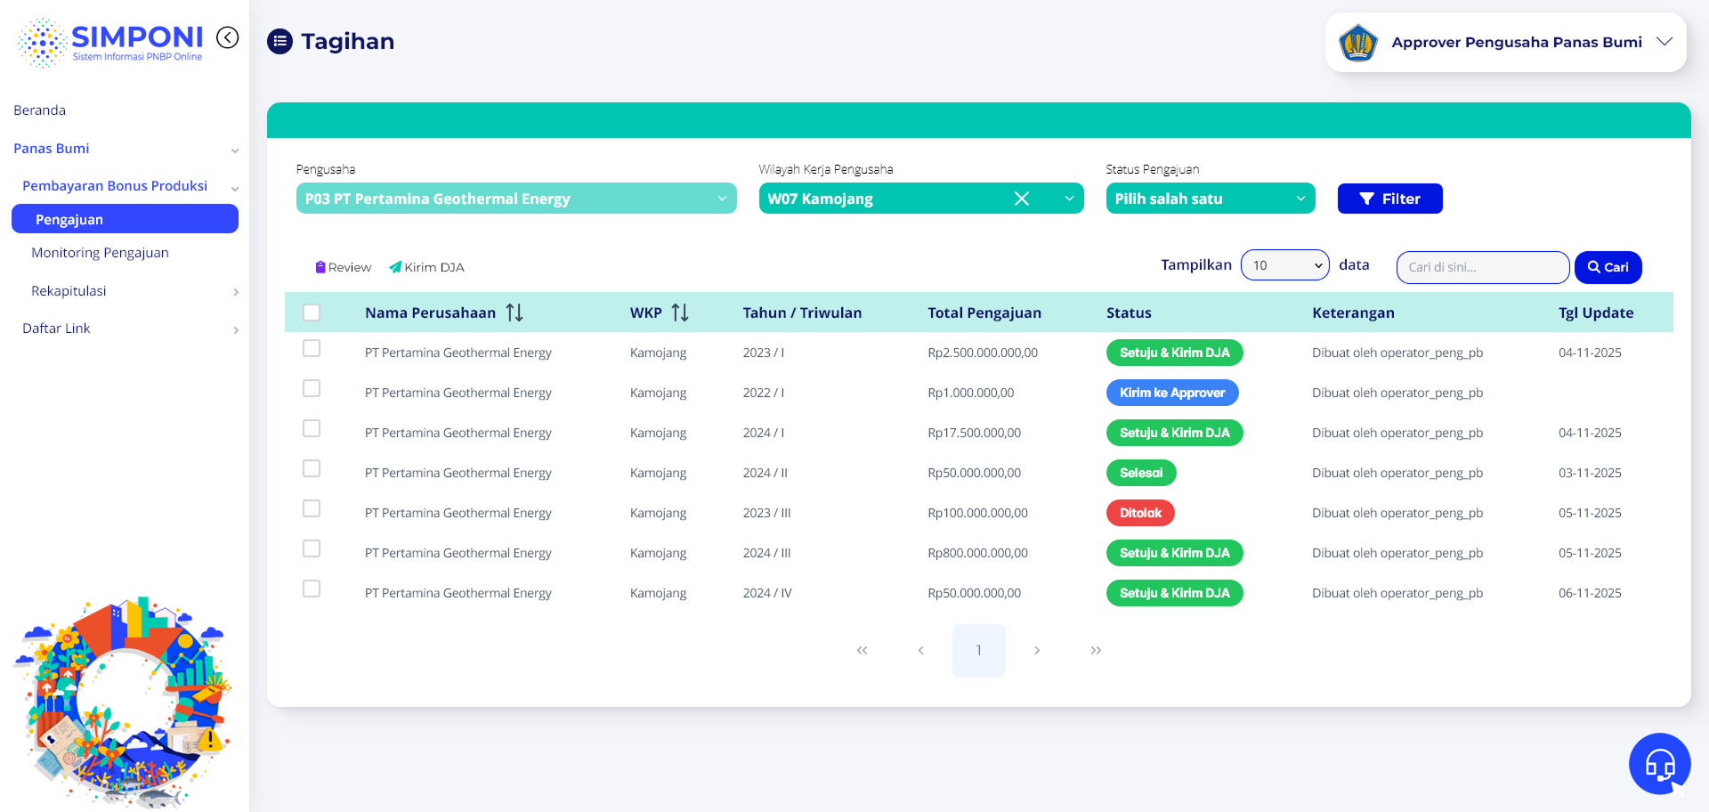Click the SIMPONI logo

[x=110, y=42]
